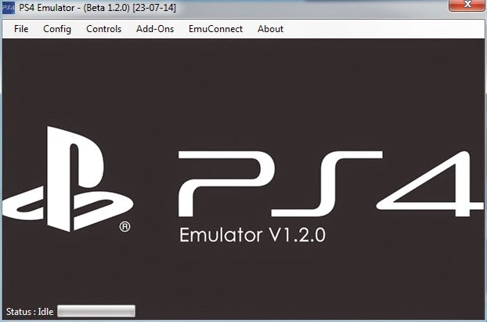
Task: Click the PS4 app icon in title bar
Action: (8, 8)
